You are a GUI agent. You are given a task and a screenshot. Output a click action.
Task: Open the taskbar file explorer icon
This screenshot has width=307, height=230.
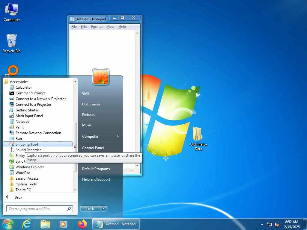pyautogui.click(x=45, y=224)
